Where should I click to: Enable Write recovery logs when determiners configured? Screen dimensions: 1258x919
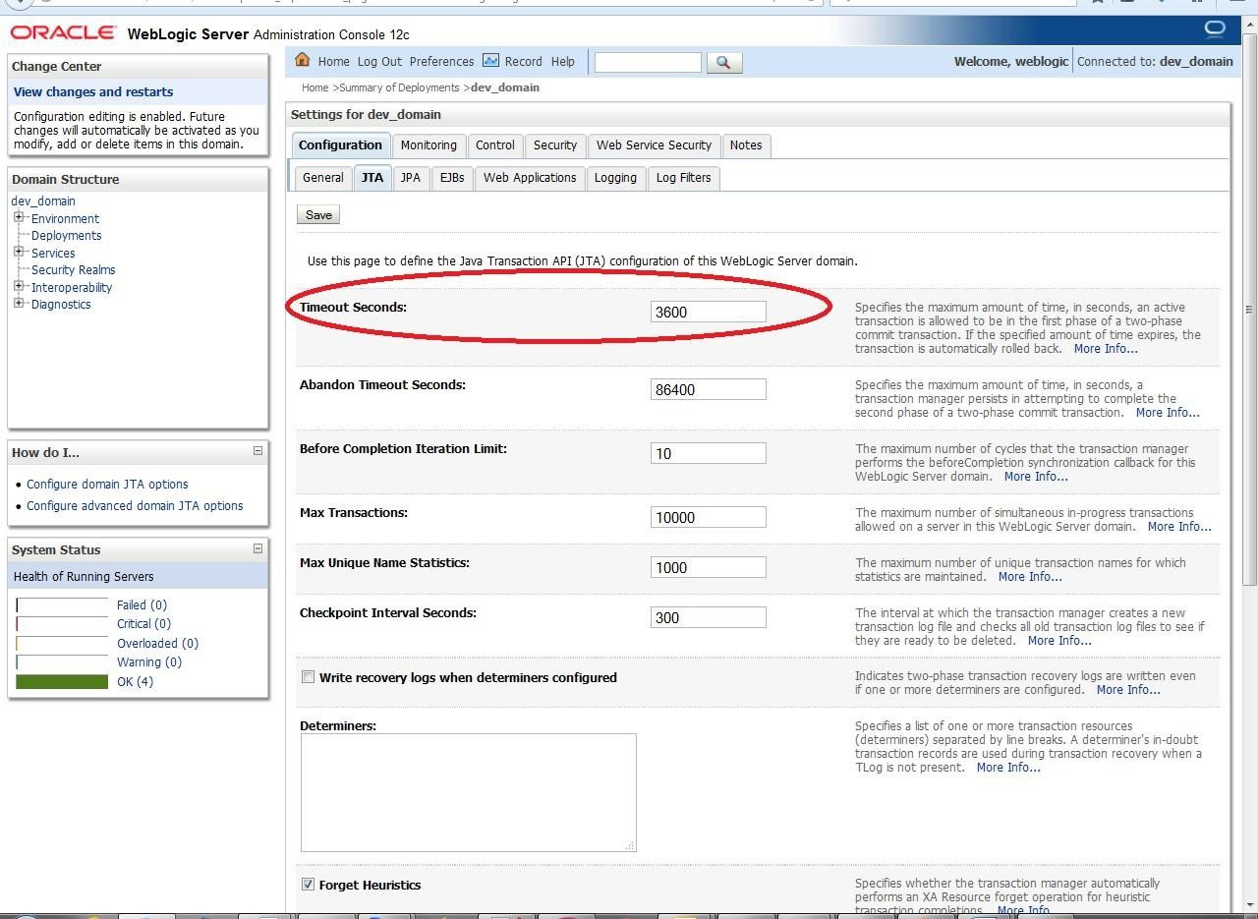tap(309, 677)
